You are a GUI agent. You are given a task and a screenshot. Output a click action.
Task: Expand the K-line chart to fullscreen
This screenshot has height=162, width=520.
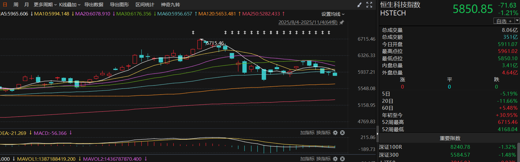click(369, 5)
